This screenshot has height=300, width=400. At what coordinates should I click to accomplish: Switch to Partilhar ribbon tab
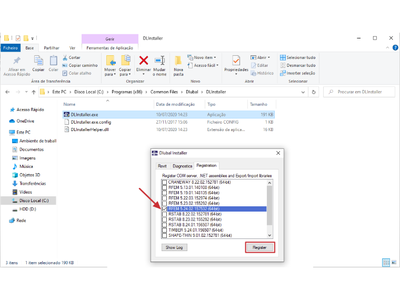pos(52,48)
